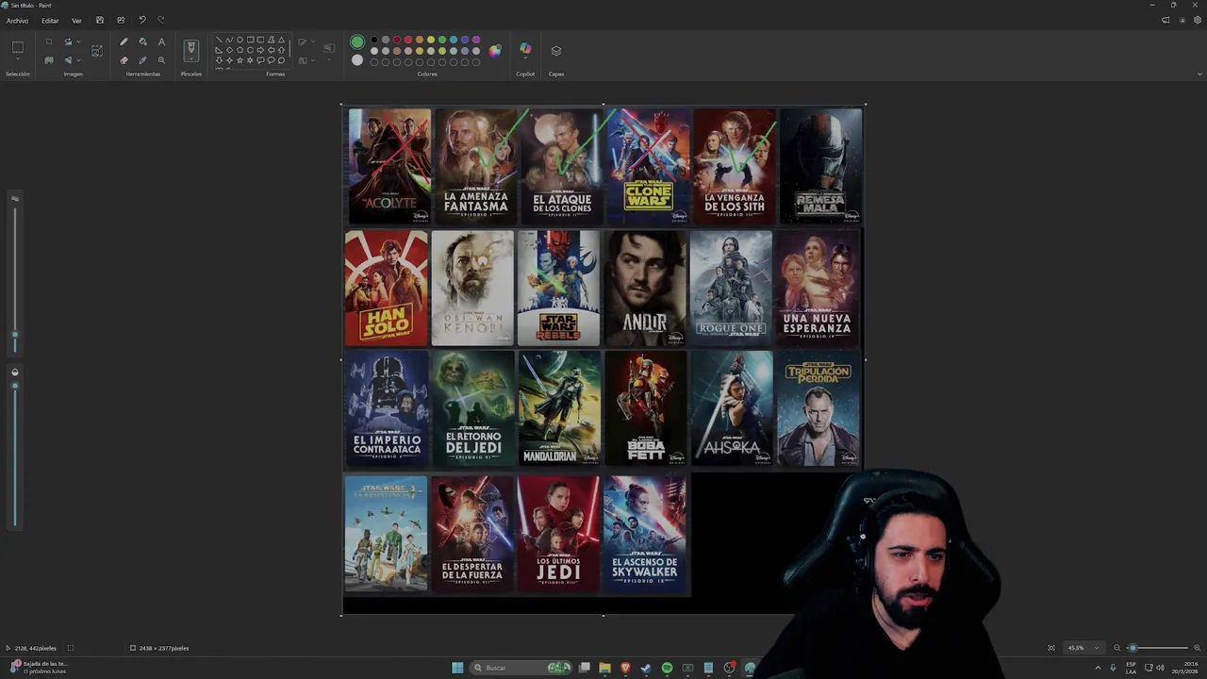This screenshot has height=679, width=1207.
Task: Pick the yellow color swatch
Action: point(431,40)
